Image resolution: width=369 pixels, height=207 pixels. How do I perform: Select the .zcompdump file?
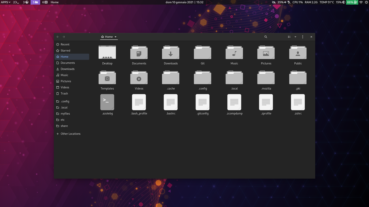coord(234,102)
